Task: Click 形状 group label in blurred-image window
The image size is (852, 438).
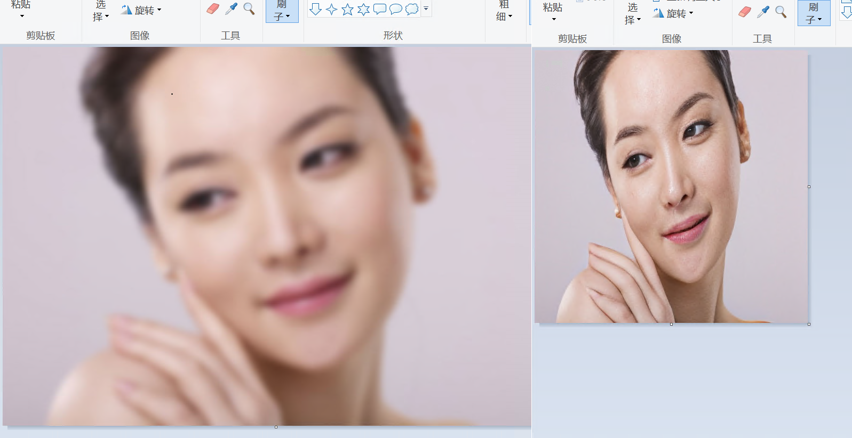Action: pos(393,36)
